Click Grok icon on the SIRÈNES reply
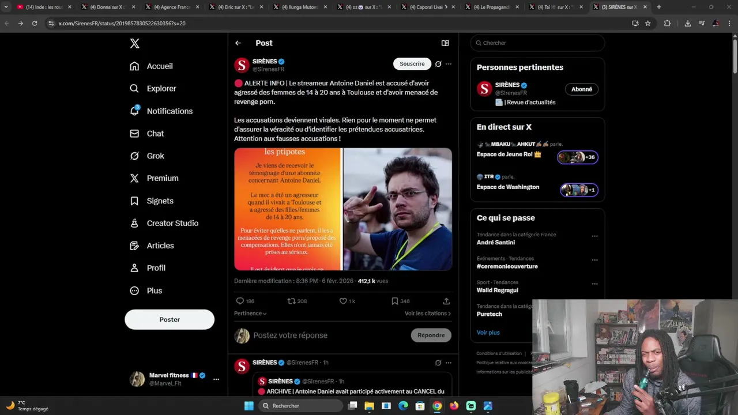This screenshot has height=415, width=738. (438, 363)
